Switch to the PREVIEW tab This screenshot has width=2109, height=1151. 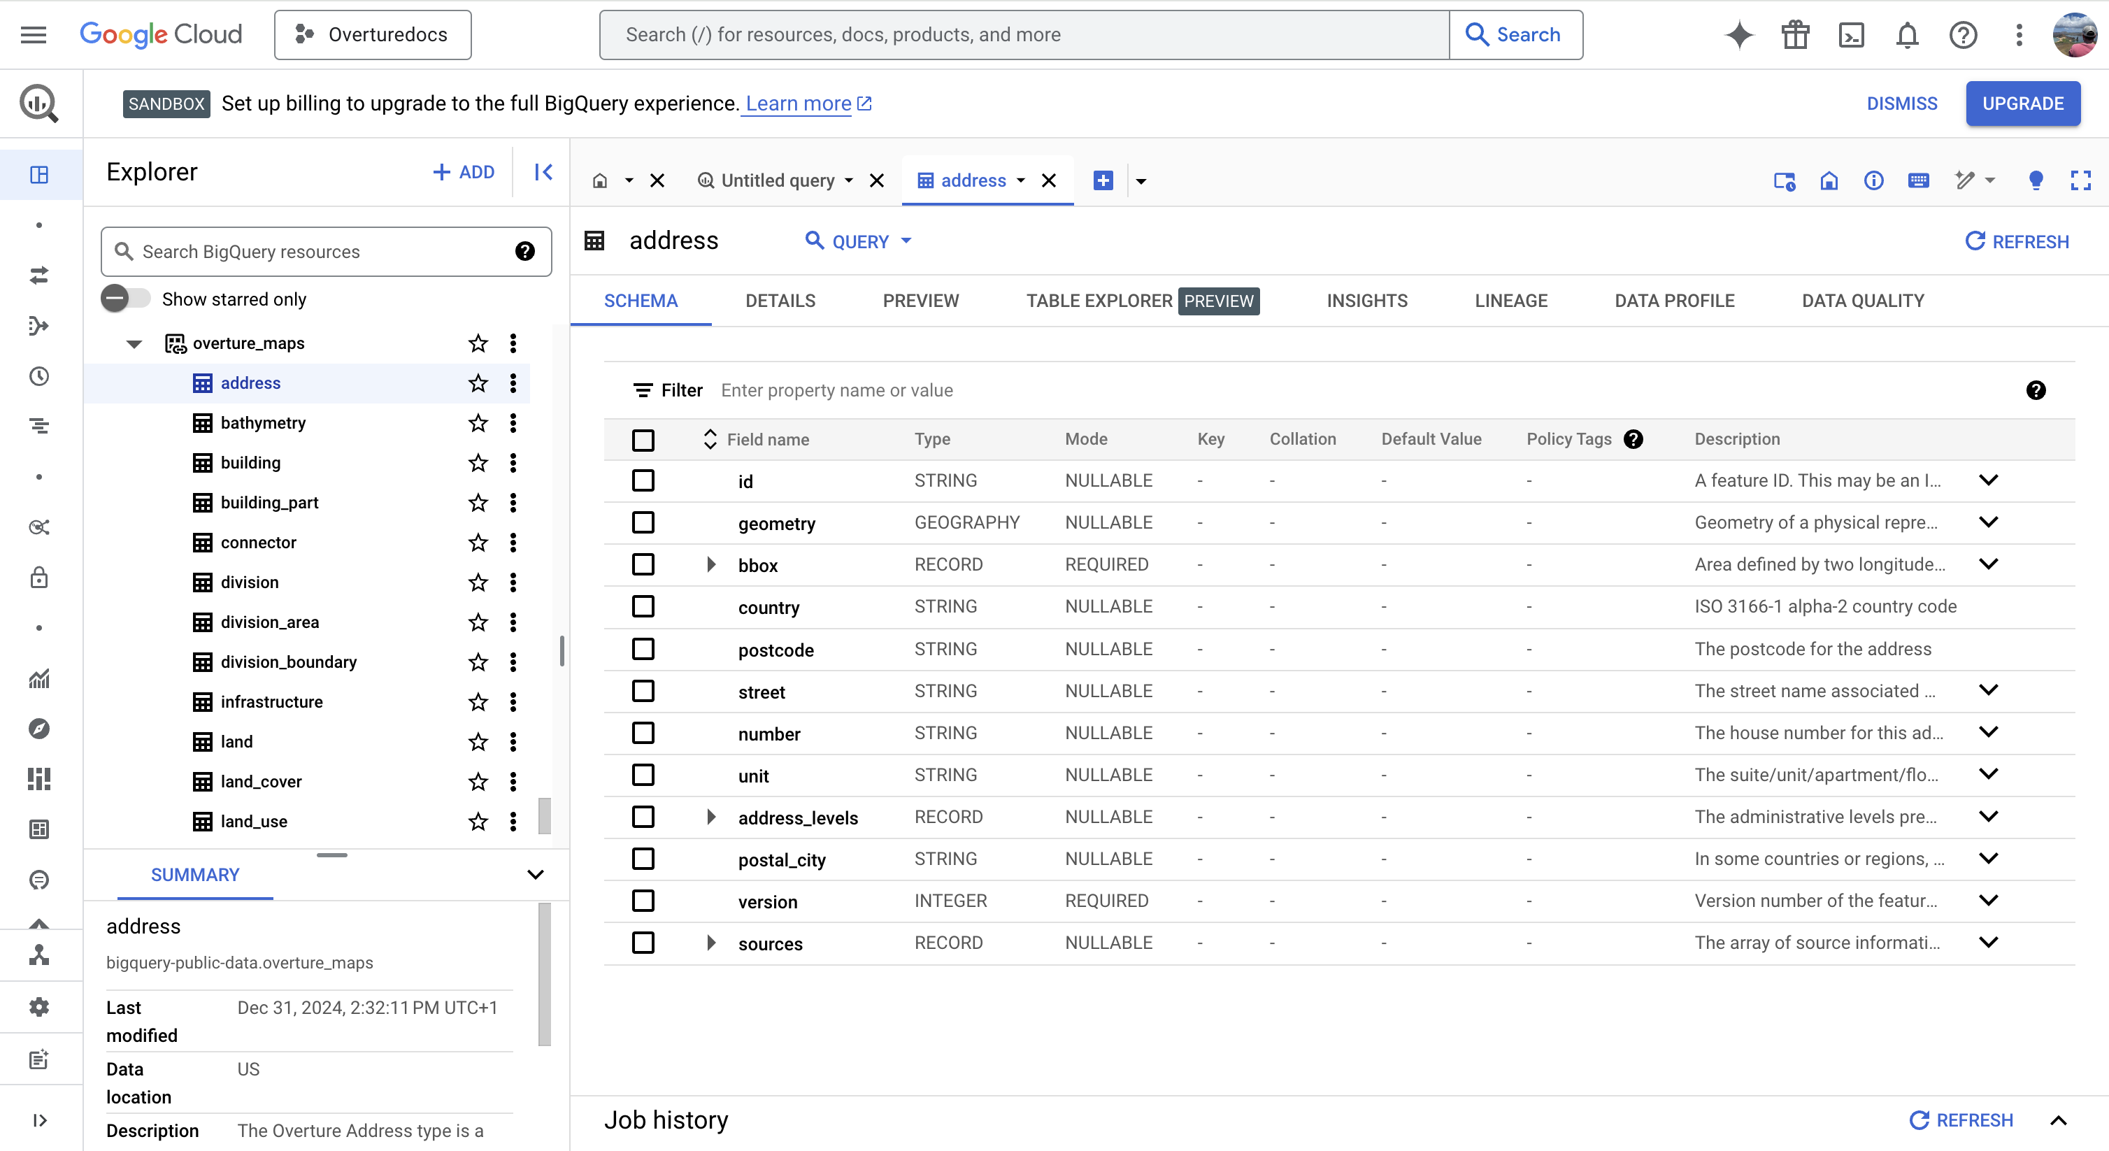921,301
